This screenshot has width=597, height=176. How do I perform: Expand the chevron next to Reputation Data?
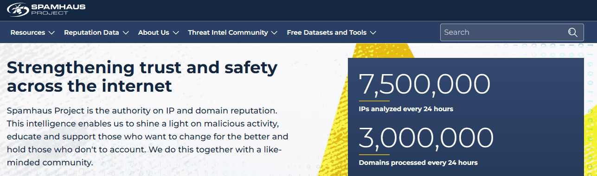(x=126, y=33)
